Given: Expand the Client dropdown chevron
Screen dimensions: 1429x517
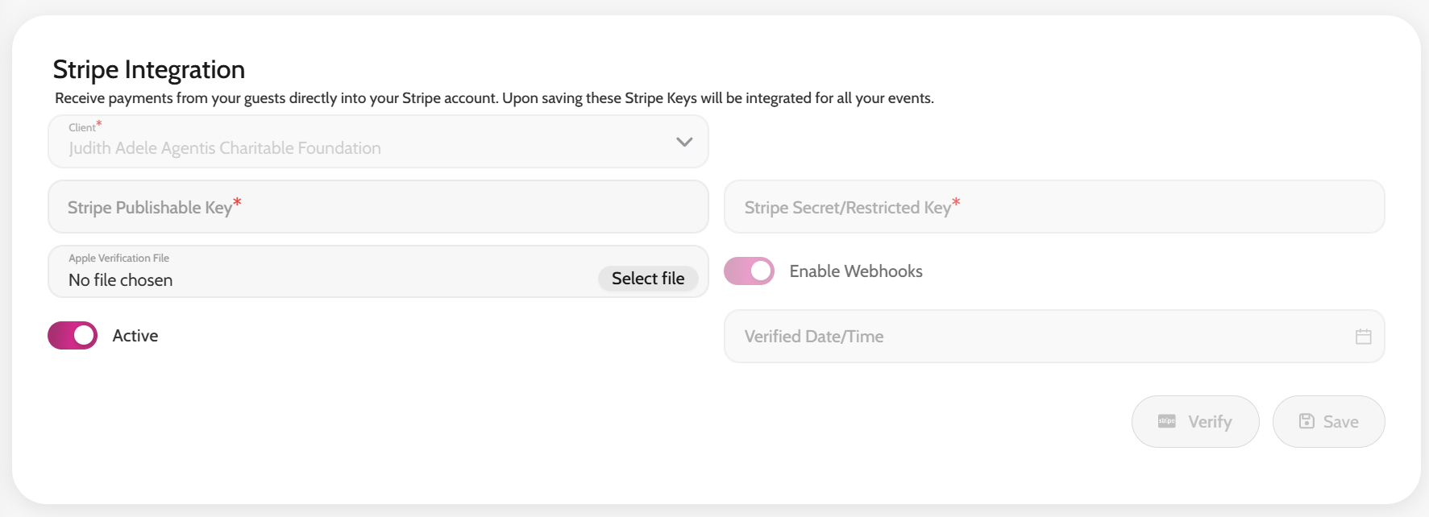Looking at the screenshot, I should pyautogui.click(x=684, y=142).
